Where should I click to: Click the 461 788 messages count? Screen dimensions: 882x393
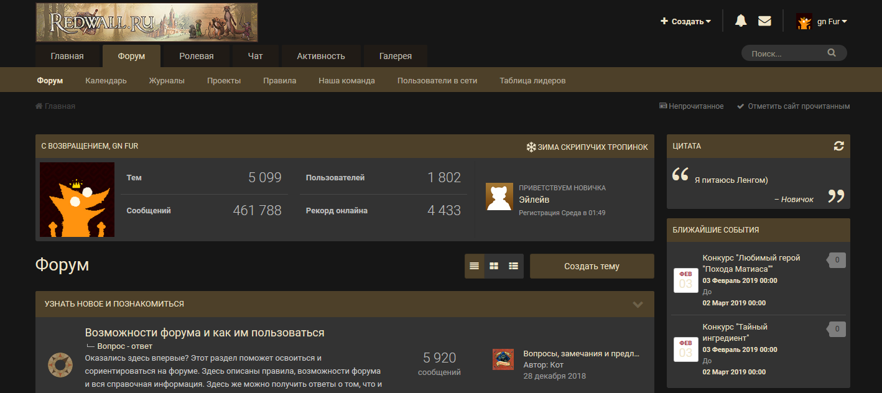tap(258, 211)
